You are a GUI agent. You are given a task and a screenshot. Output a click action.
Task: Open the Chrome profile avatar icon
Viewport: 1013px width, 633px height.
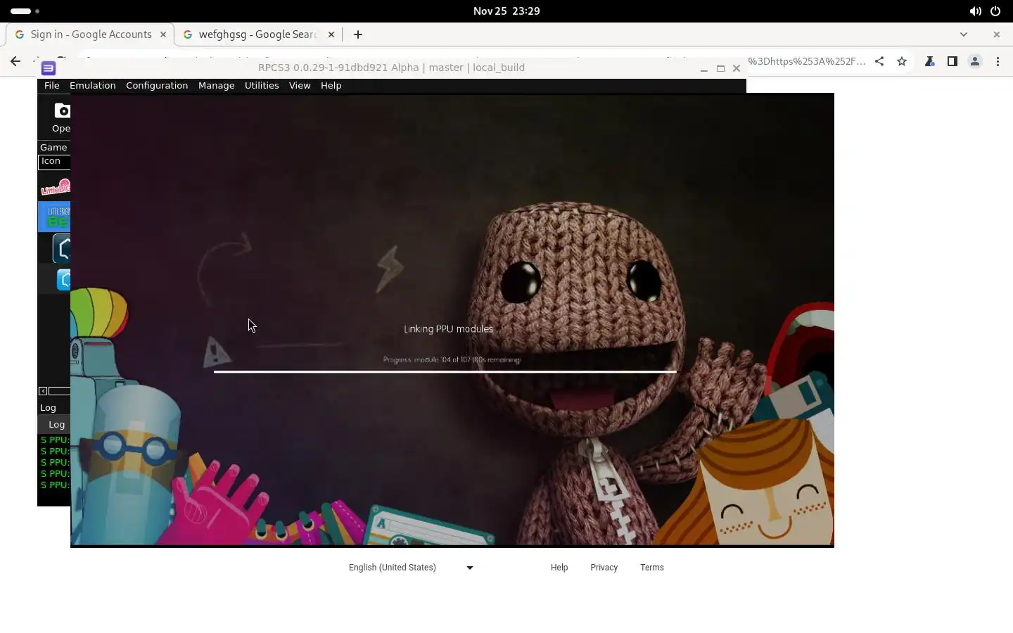975,61
